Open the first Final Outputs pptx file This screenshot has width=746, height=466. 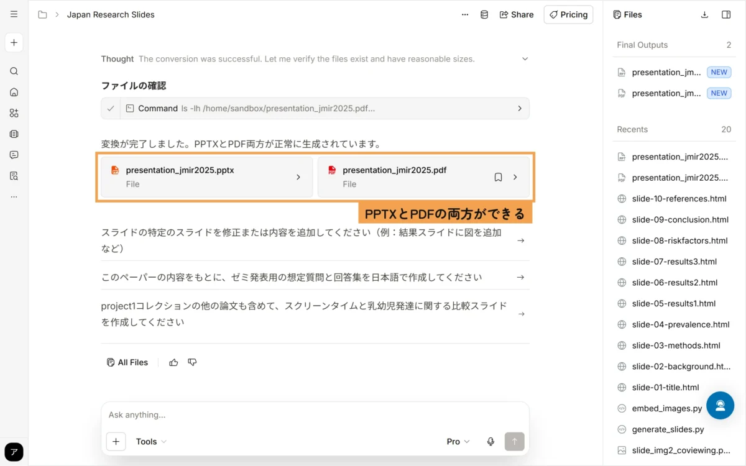tap(675, 72)
